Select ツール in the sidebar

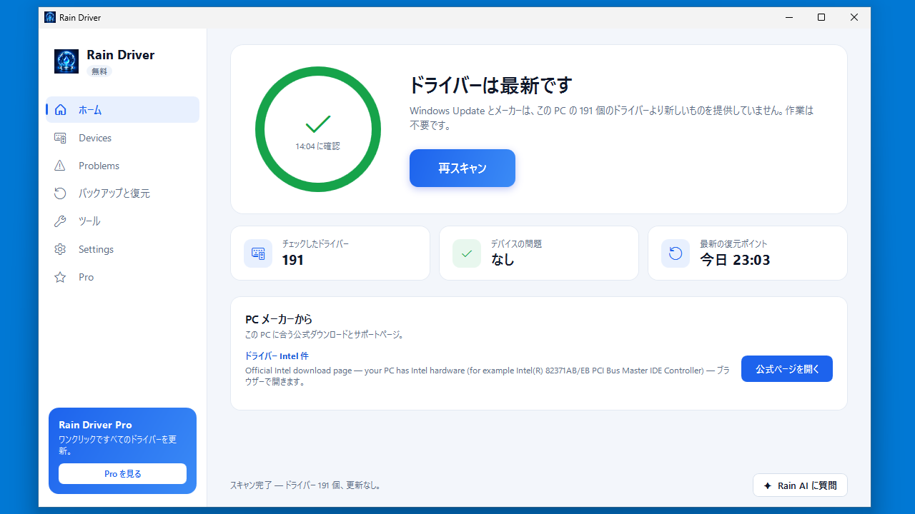point(123,221)
